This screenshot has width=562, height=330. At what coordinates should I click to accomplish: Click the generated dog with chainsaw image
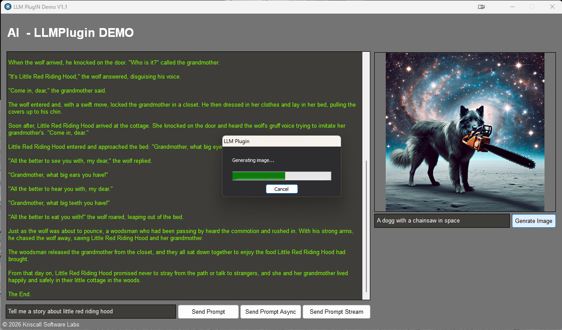tap(465, 132)
